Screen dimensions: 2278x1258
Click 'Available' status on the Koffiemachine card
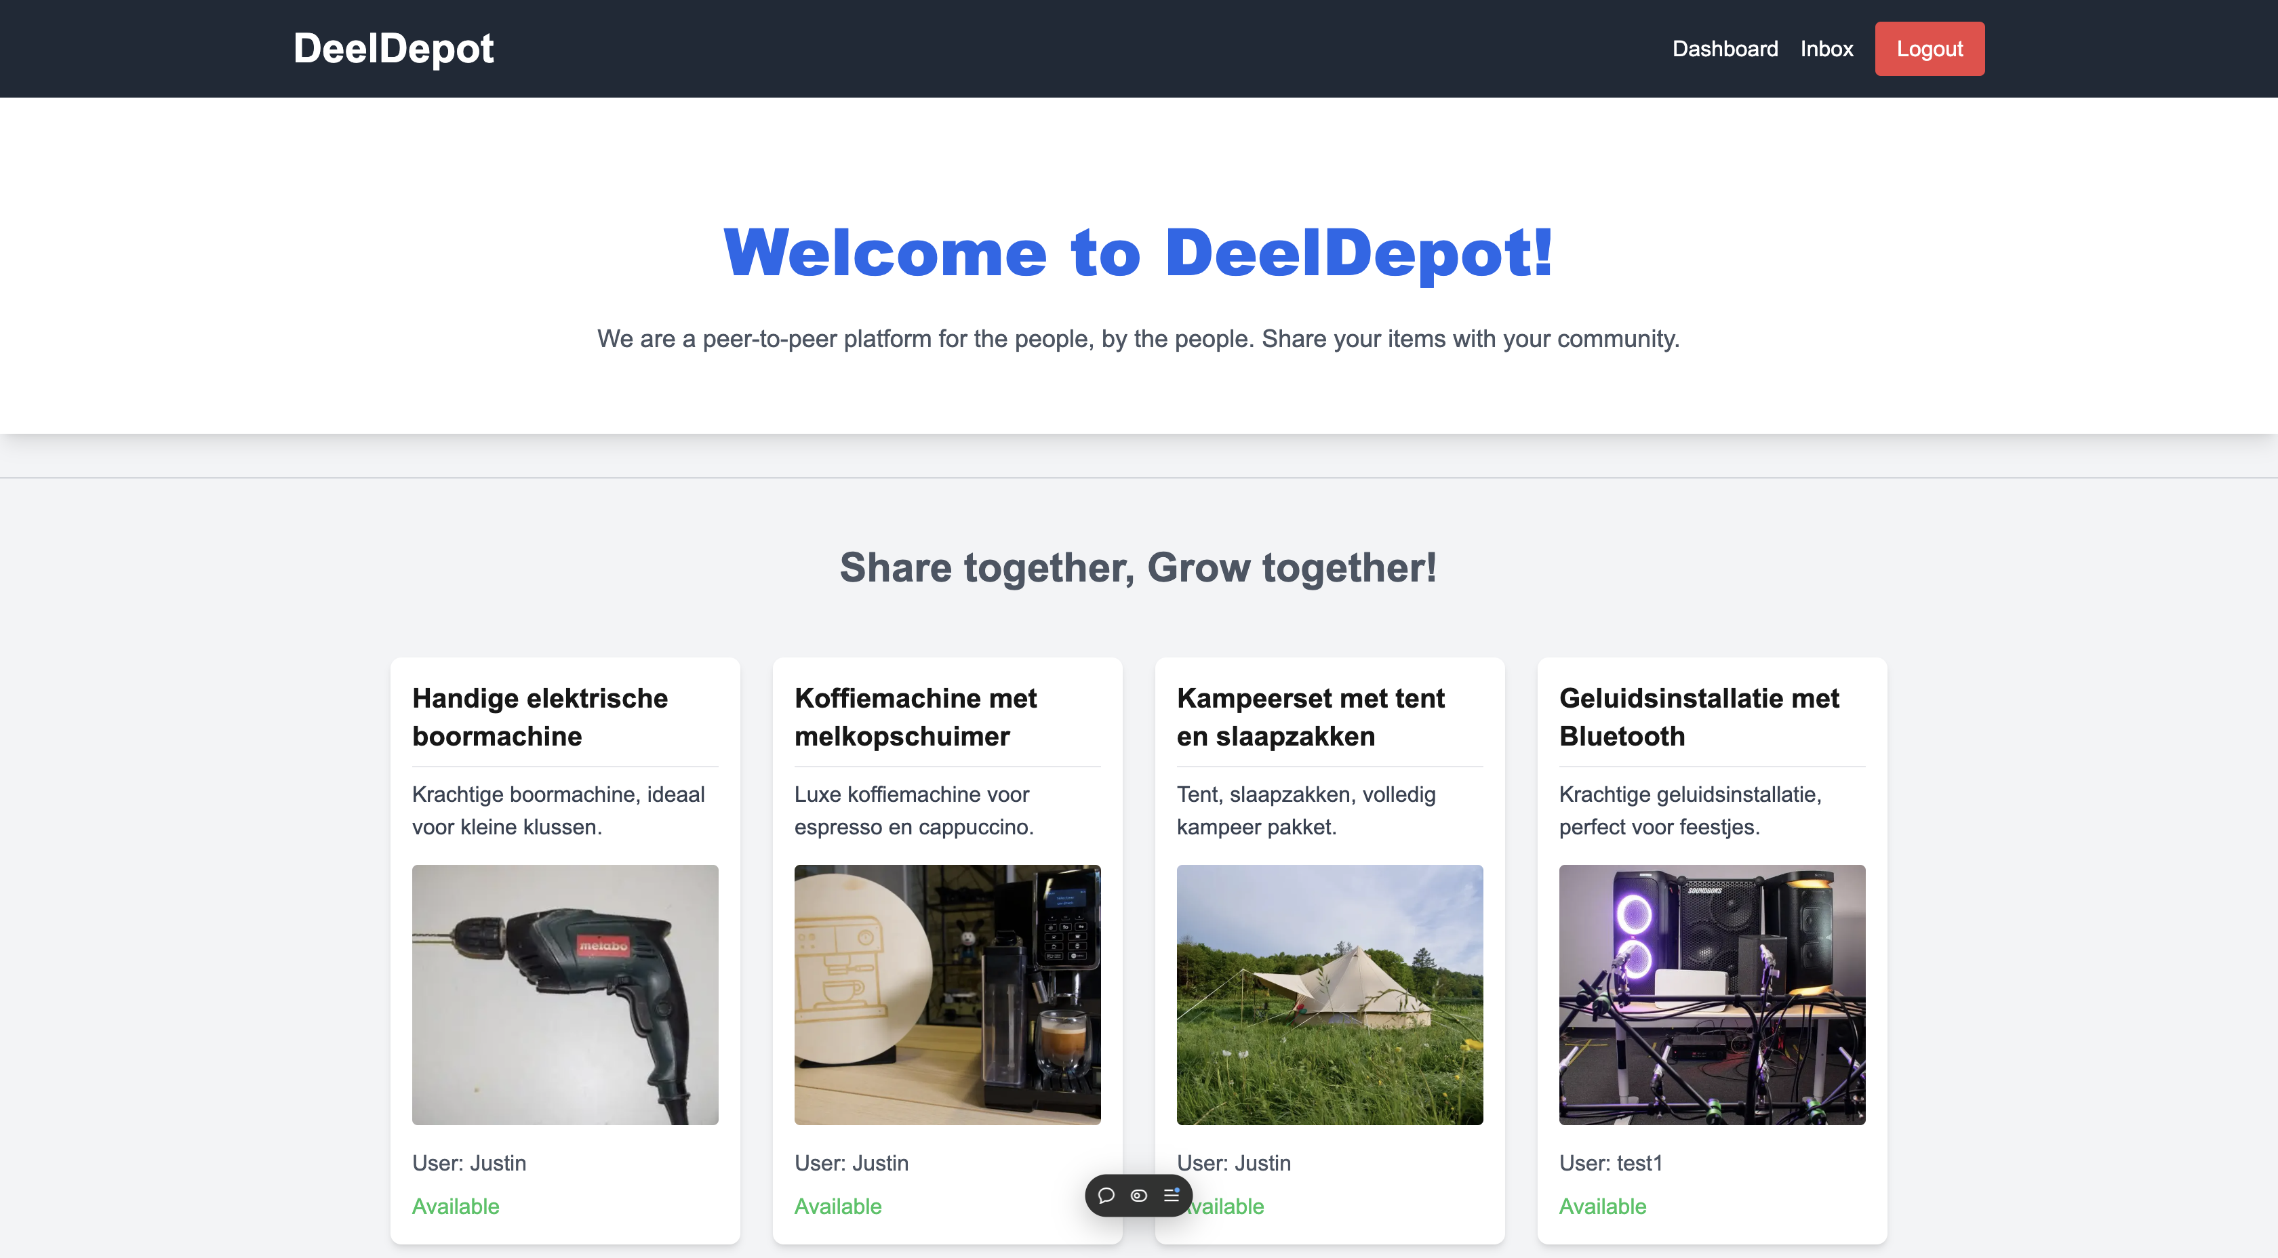(x=837, y=1206)
